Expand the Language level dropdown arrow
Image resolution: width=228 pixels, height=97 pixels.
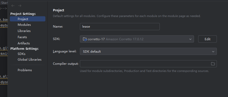tap(213, 51)
